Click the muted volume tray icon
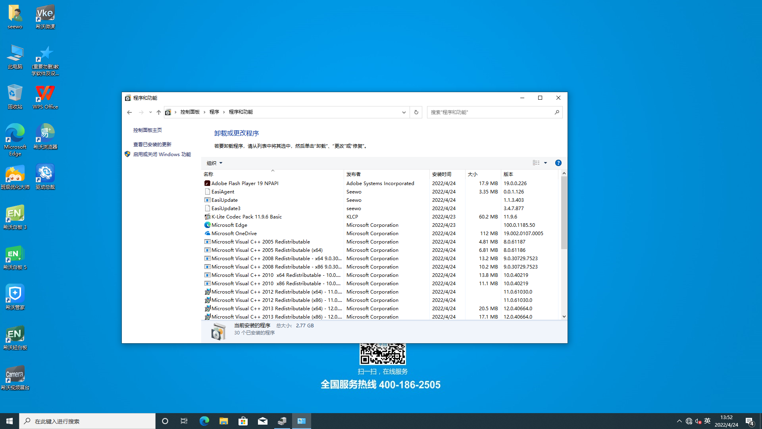The height and width of the screenshot is (429, 762). click(x=698, y=421)
